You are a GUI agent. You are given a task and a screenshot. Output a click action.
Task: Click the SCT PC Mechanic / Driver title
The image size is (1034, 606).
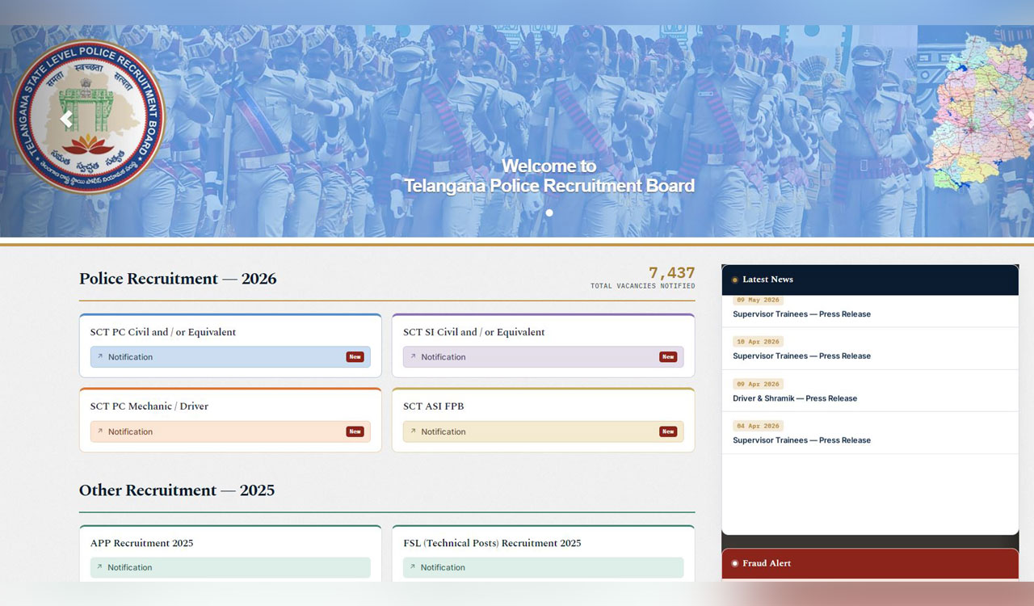[149, 406]
